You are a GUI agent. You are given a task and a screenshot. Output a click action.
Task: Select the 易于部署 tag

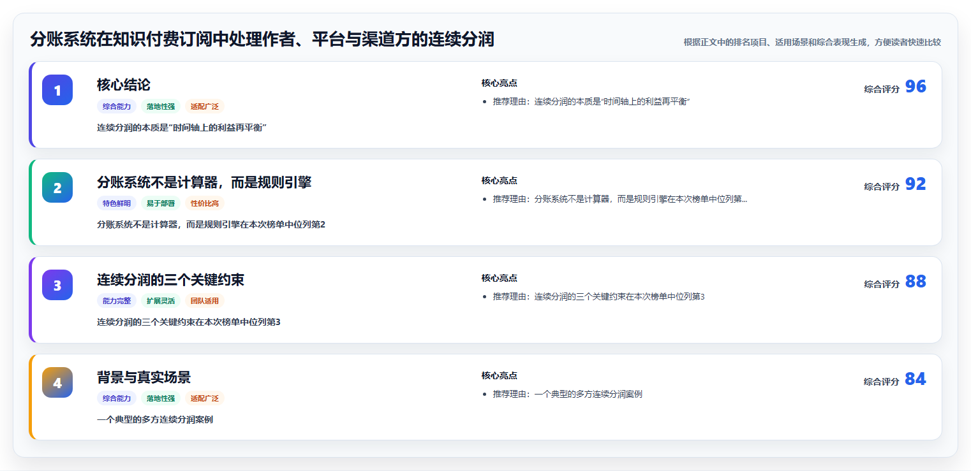click(x=161, y=204)
